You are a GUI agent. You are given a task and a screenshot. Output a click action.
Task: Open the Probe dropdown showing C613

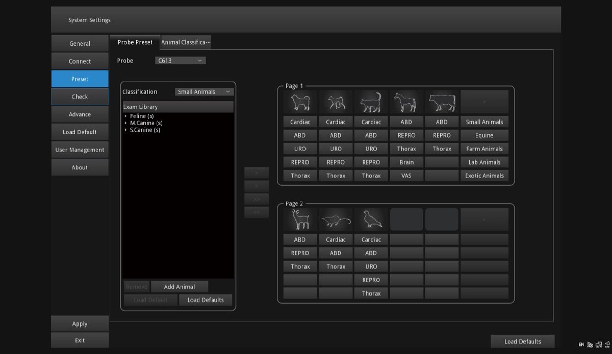click(x=181, y=61)
